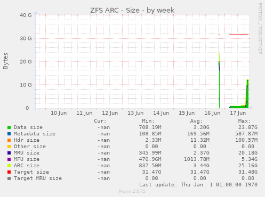Click the Bytes y-axis label

point(5,61)
